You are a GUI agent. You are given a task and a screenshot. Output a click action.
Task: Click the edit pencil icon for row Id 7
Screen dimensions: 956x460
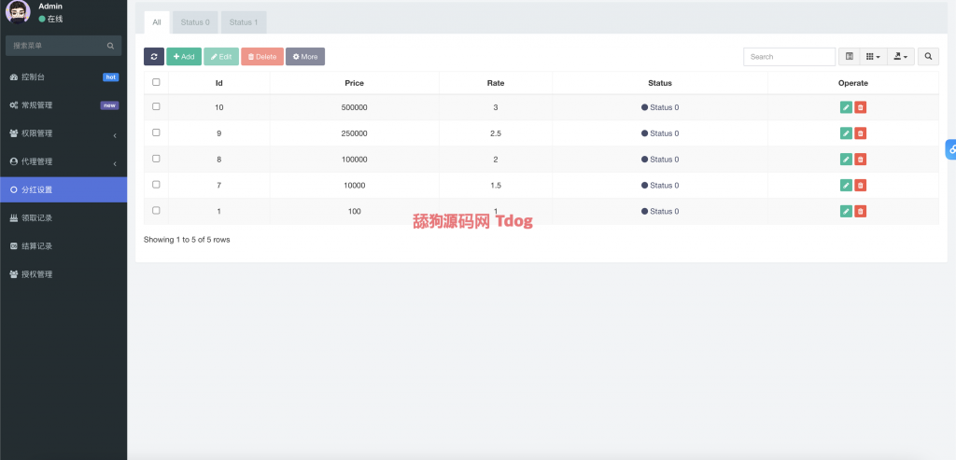pos(846,186)
